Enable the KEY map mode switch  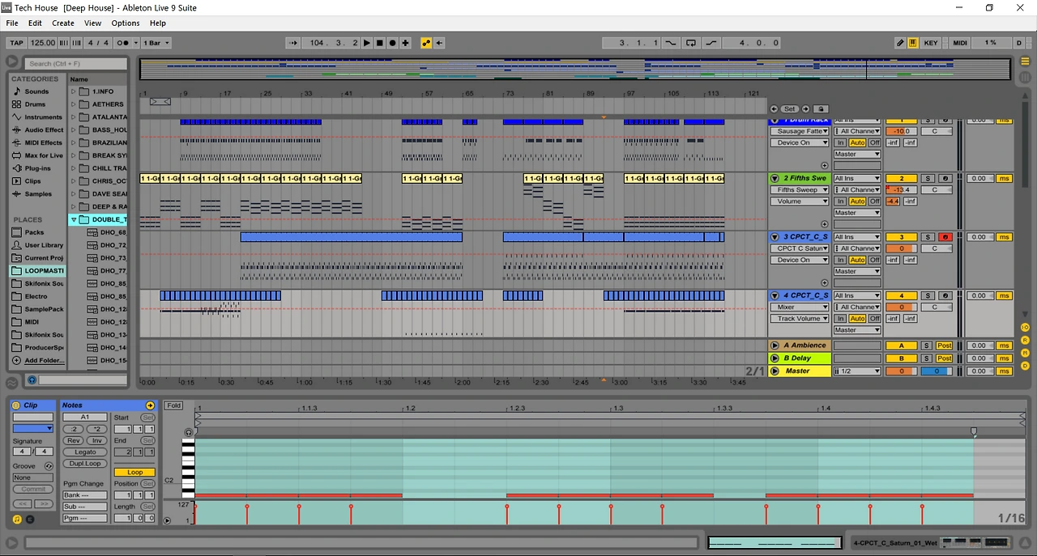(931, 43)
